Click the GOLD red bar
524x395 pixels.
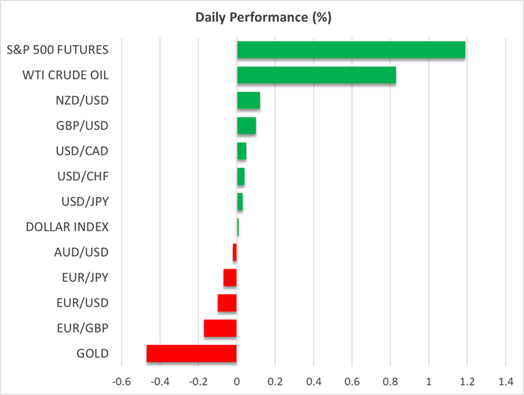[192, 353]
